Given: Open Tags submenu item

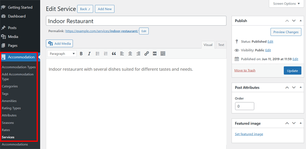Looking at the screenshot, I should (5, 94).
